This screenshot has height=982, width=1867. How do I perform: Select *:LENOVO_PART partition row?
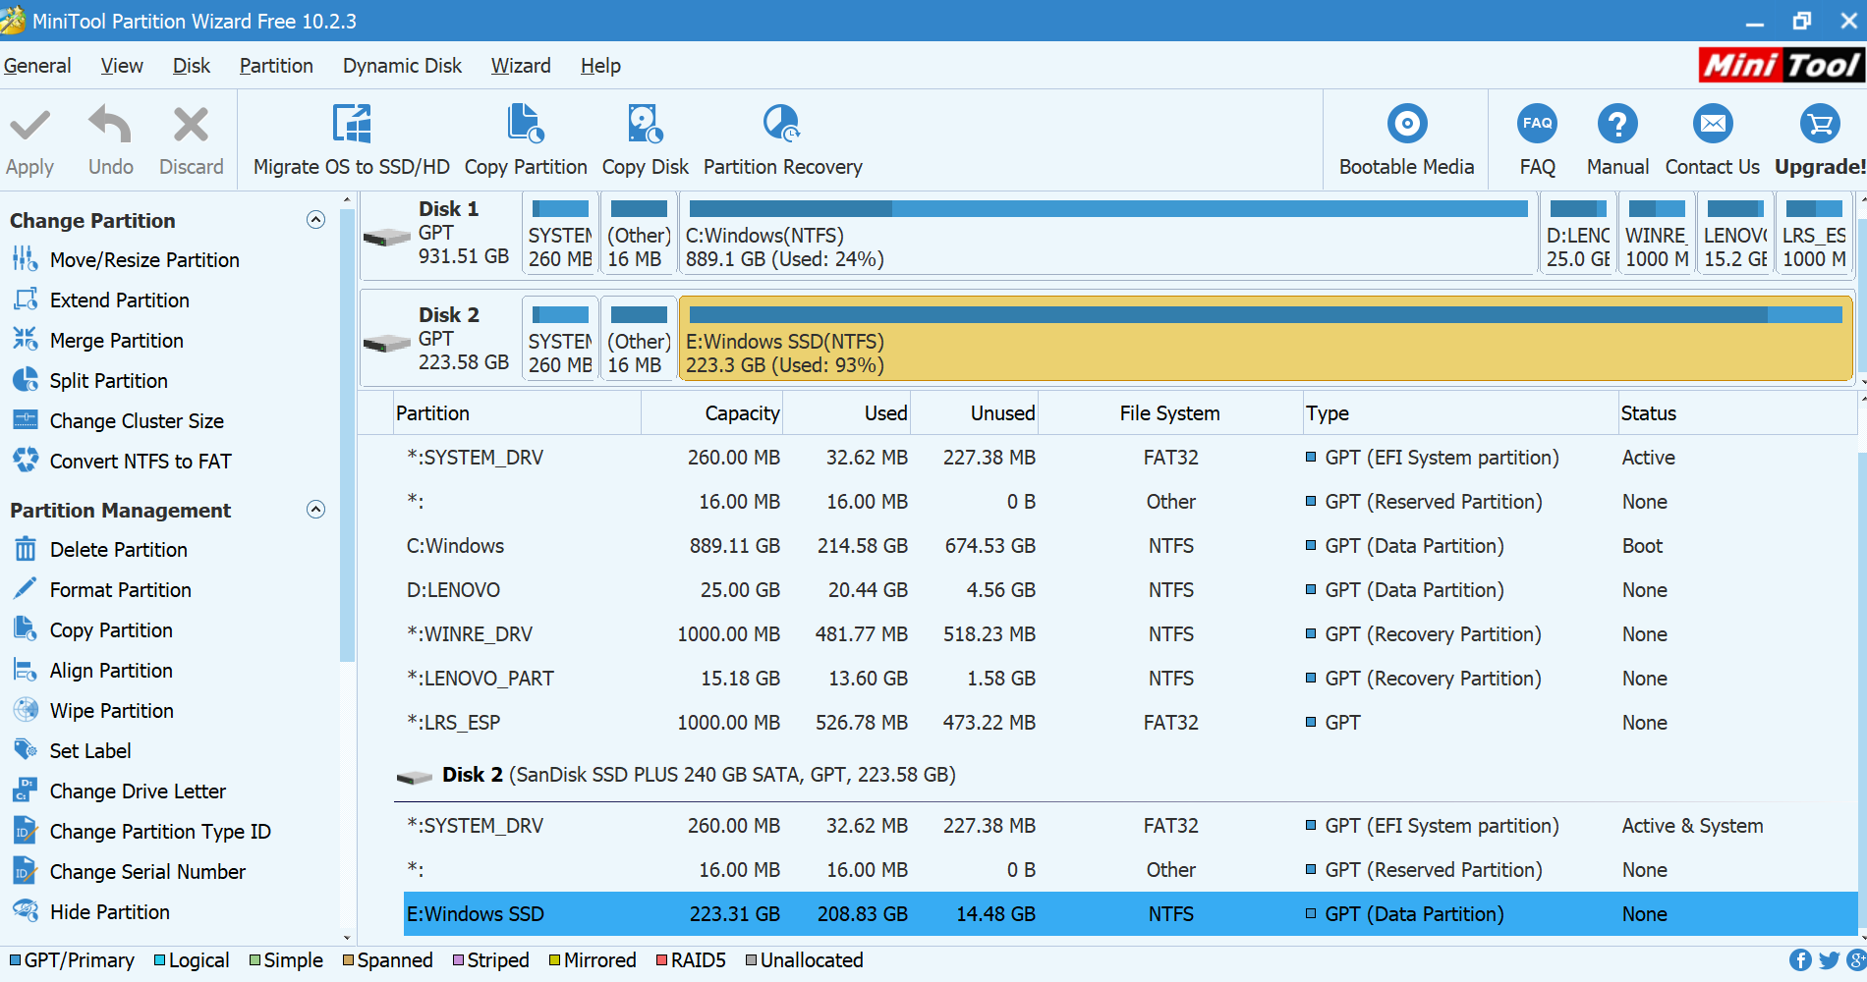pyautogui.click(x=1130, y=679)
